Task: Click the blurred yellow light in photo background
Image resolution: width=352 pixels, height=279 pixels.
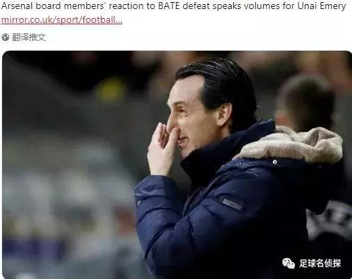Action: point(111,91)
